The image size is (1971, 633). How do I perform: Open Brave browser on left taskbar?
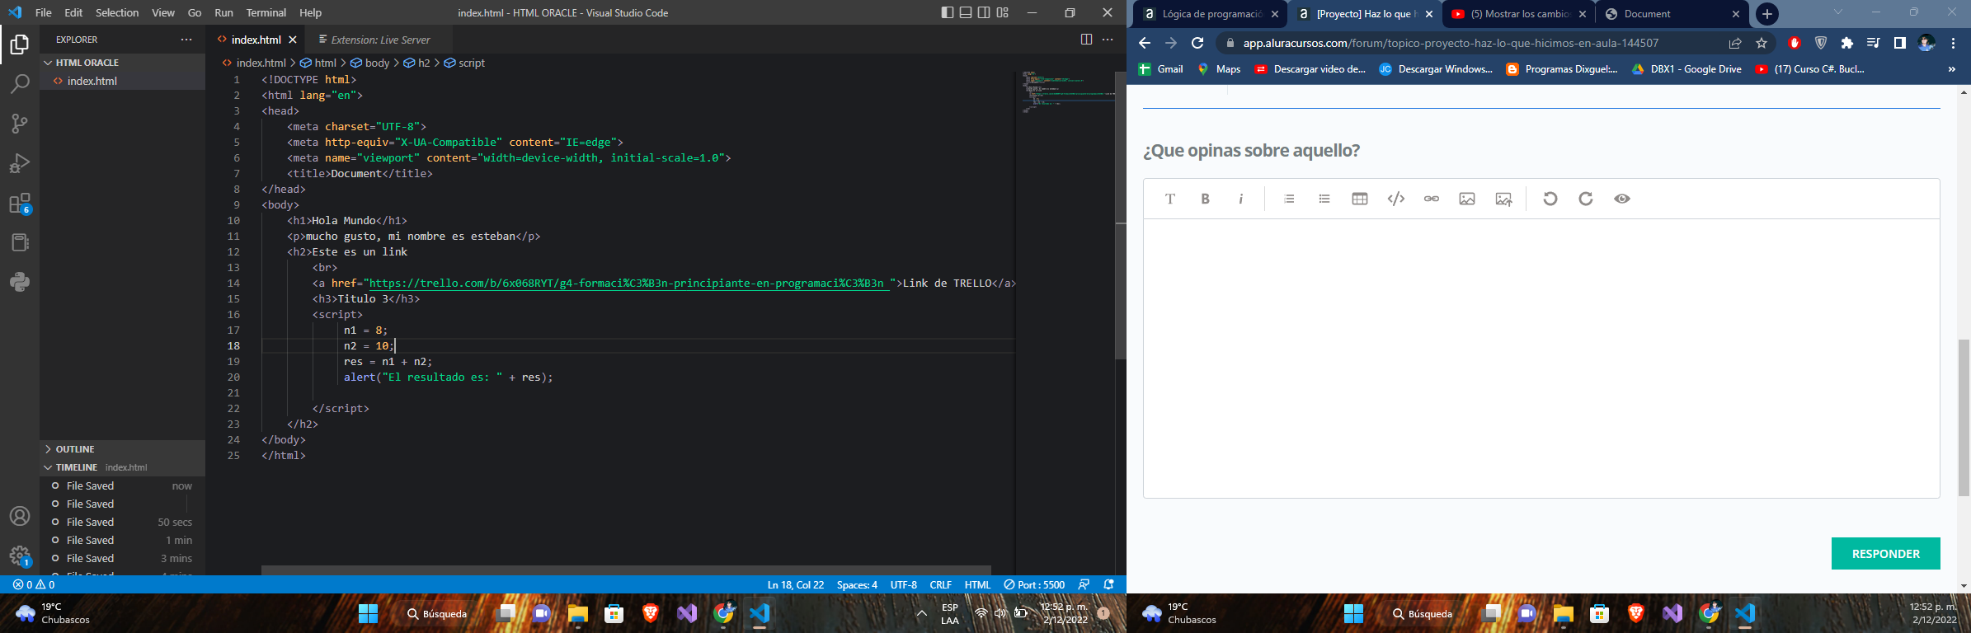[x=651, y=613]
